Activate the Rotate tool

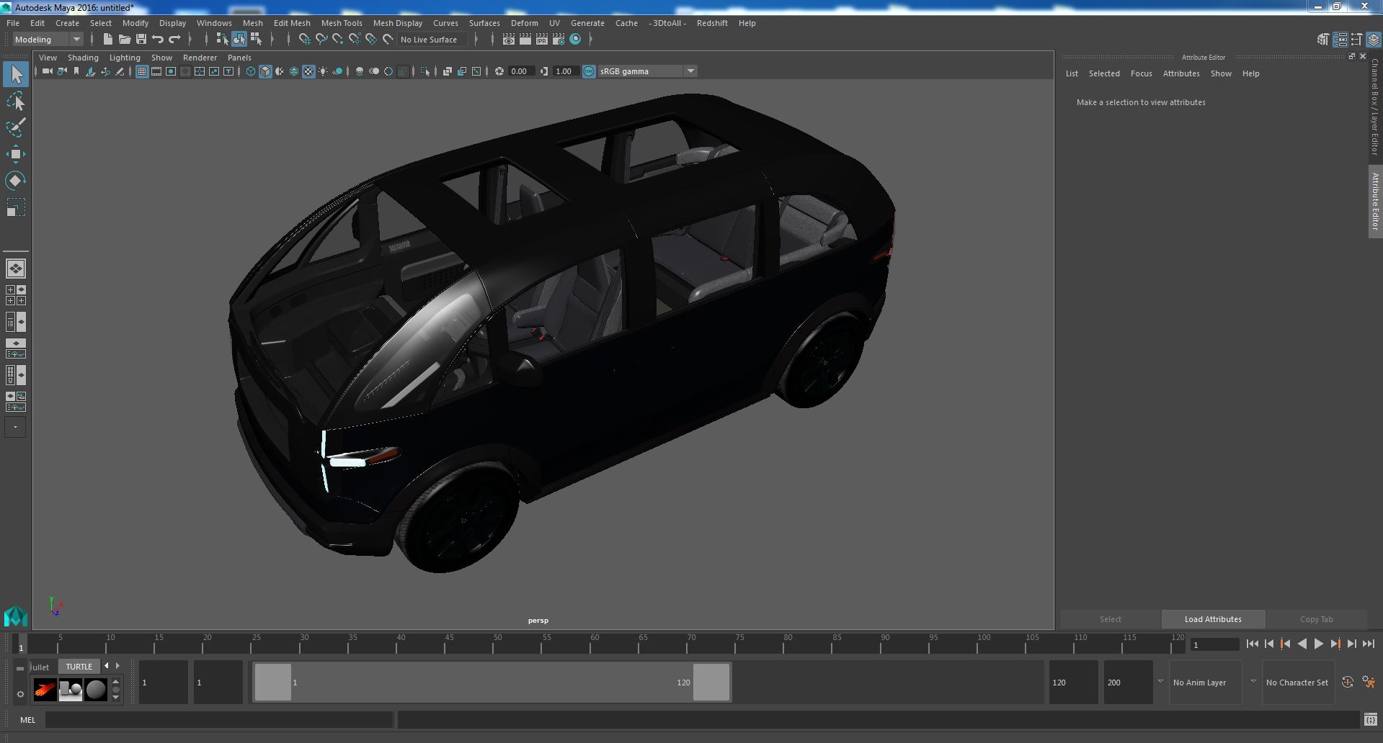click(x=16, y=181)
